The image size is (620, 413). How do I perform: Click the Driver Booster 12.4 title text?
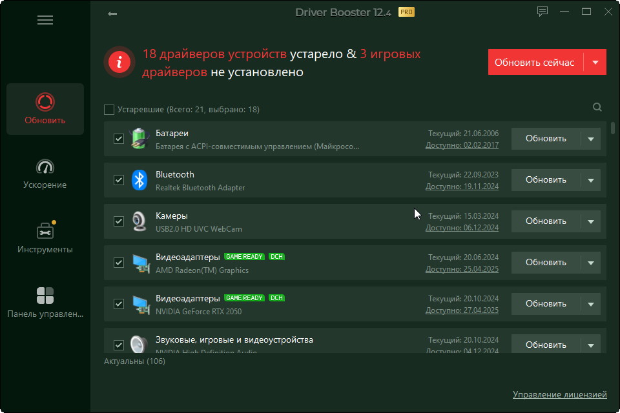pos(343,13)
